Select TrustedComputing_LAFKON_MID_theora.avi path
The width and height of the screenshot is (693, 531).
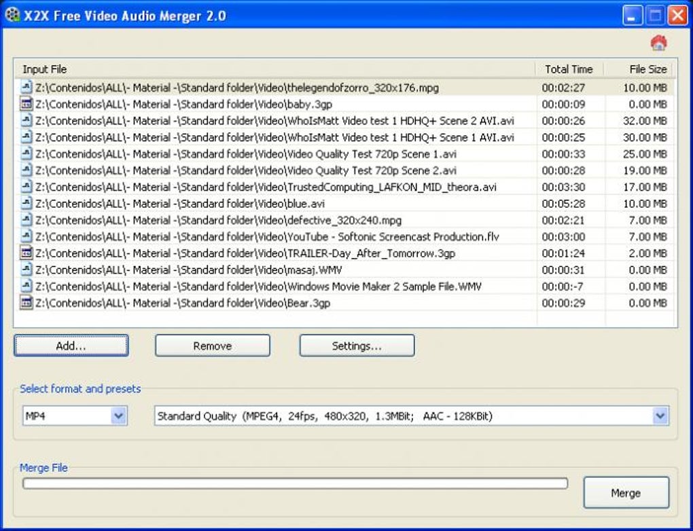(x=266, y=187)
